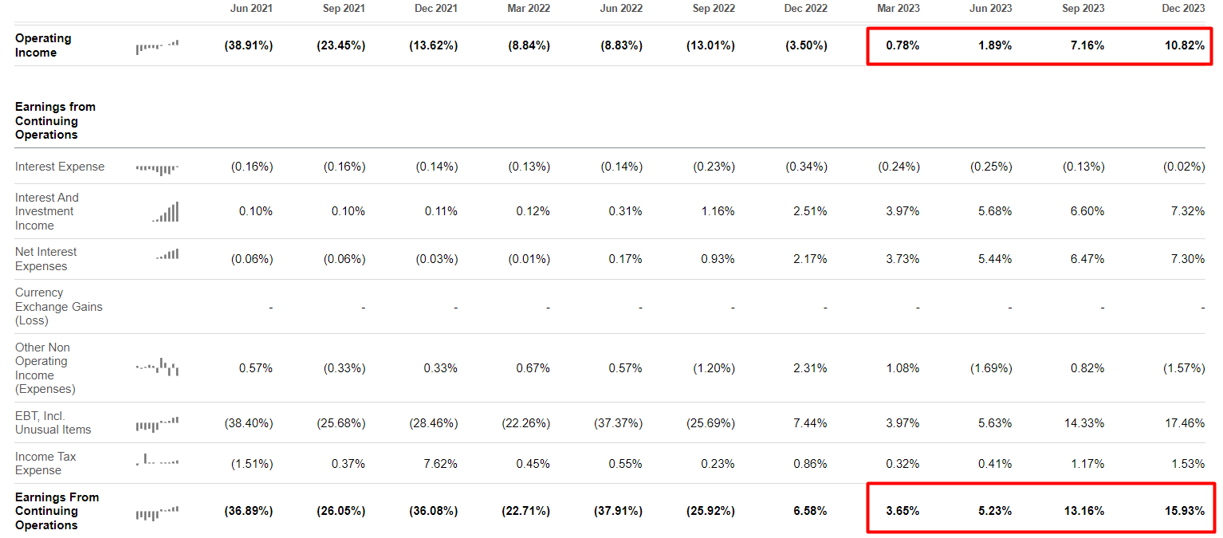
Task: Click the Earnings From Continuing Operations row sparkline
Action: click(157, 512)
